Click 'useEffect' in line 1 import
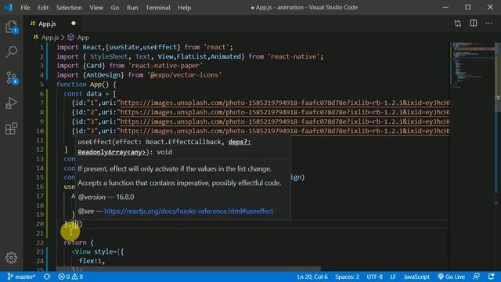 (x=160, y=47)
